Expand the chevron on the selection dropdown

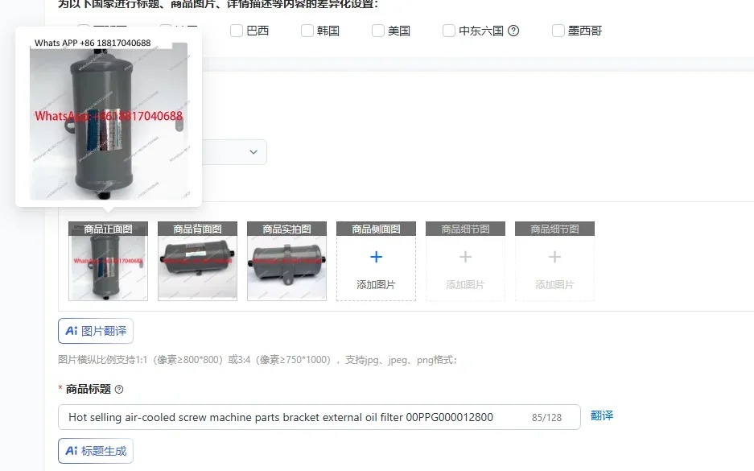tap(253, 152)
